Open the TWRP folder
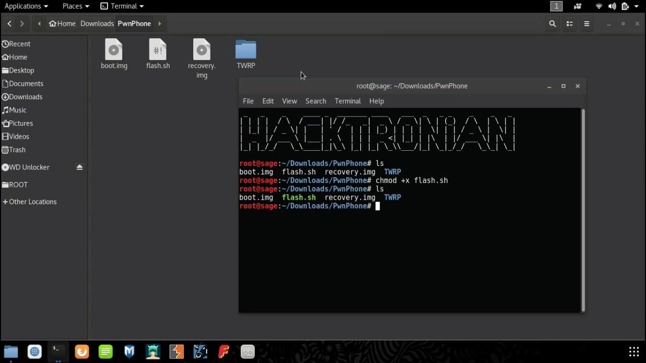Screen dimensions: 646x363 (246, 49)
